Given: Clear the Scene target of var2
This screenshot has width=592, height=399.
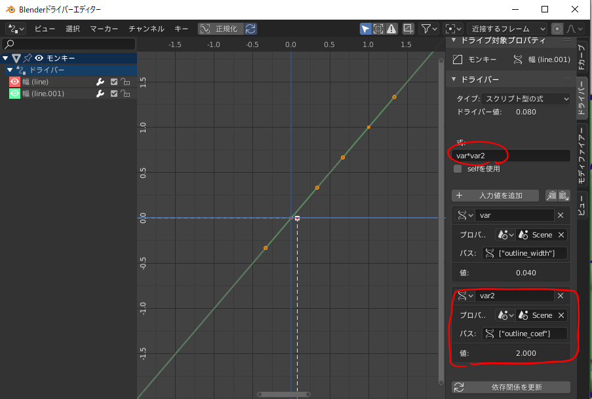Looking at the screenshot, I should (561, 315).
